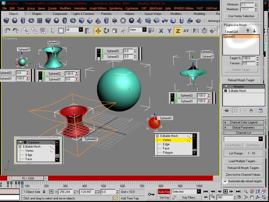Switch to the Lights & Cameras tab
Screen dimensions: 269x202
(x=83, y=14)
